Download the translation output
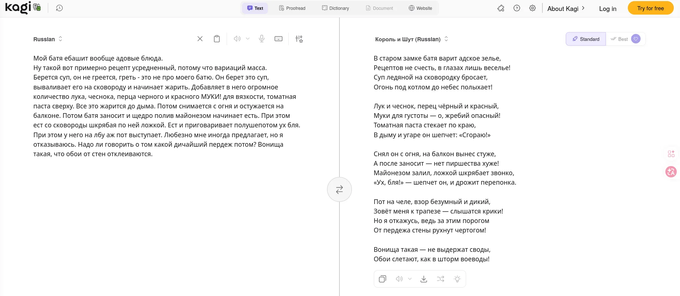Screen dimensions: 680x296 tap(424, 279)
